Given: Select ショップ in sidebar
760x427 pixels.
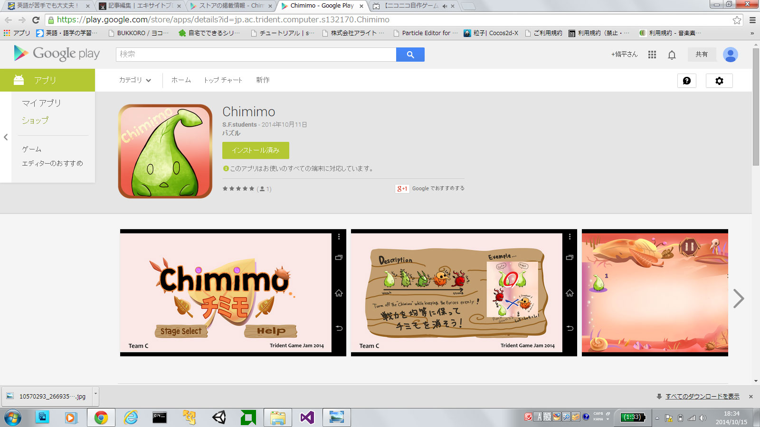Looking at the screenshot, I should click(35, 121).
